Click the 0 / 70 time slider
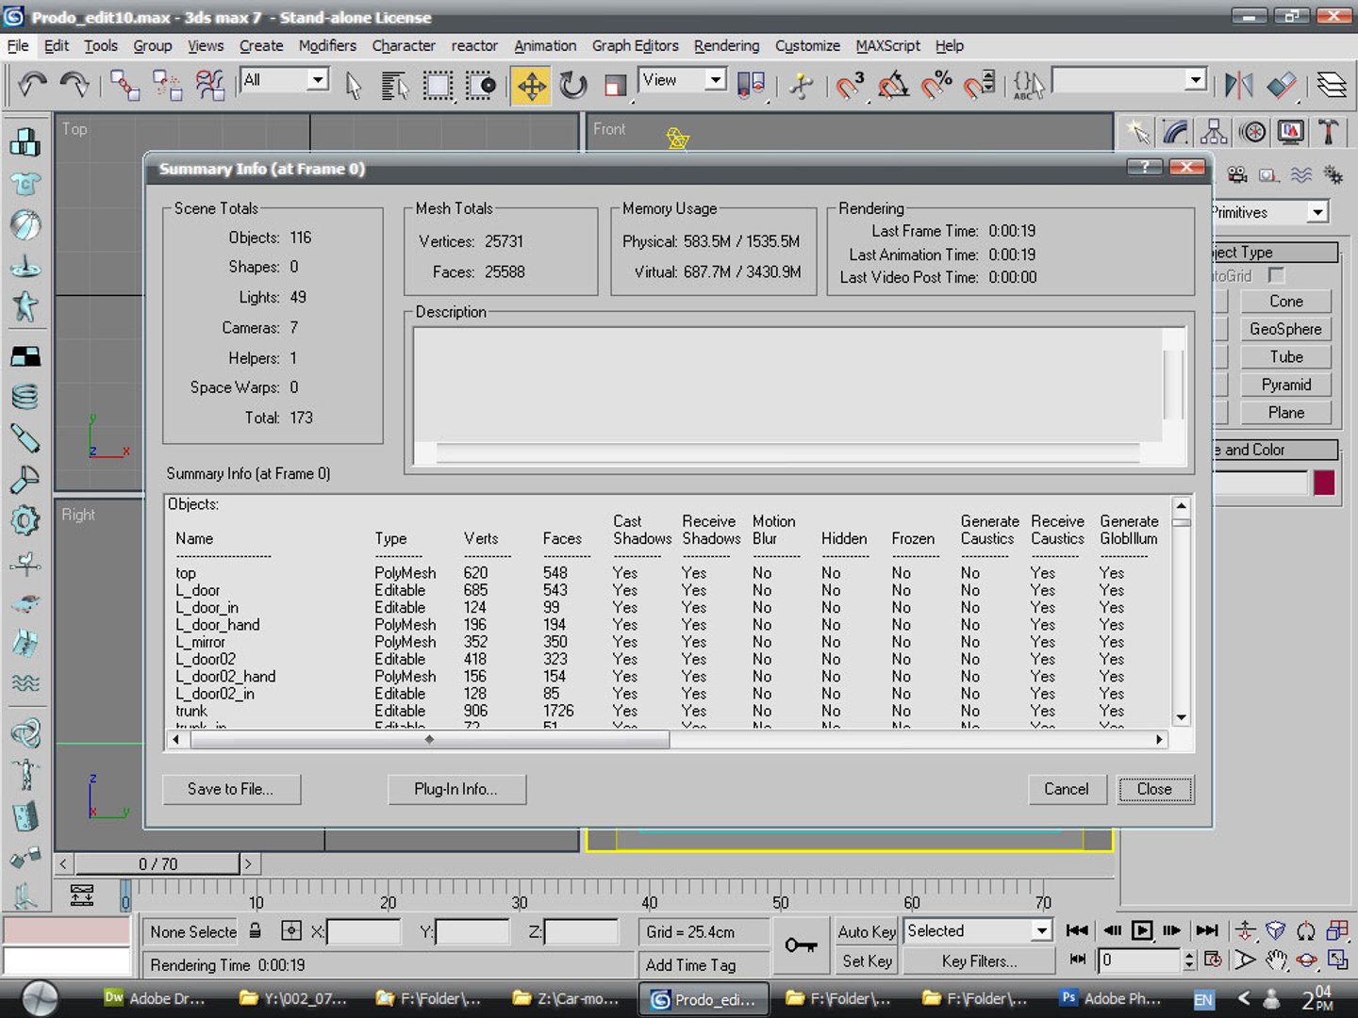Image resolution: width=1358 pixels, height=1018 pixels. point(157,863)
